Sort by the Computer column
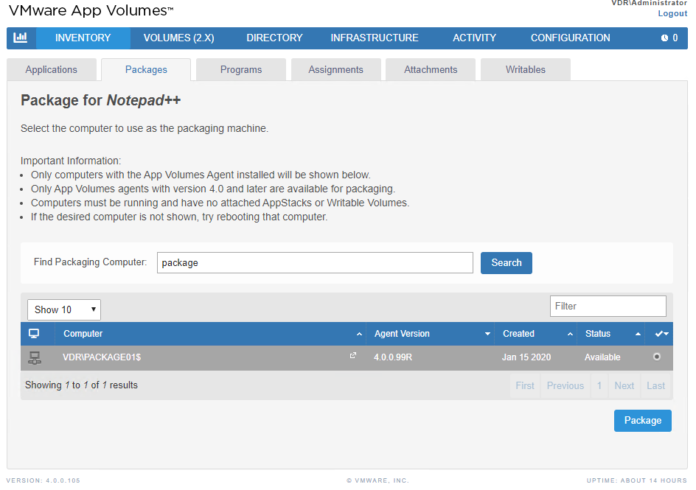 210,334
